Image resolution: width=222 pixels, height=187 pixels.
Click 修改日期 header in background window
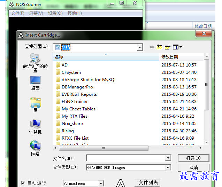(x=203, y=26)
